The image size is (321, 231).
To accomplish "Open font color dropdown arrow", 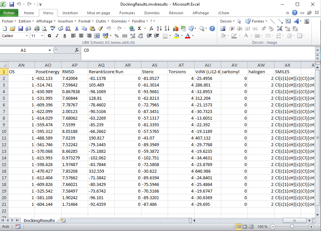I will pyautogui.click(x=193, y=36).
